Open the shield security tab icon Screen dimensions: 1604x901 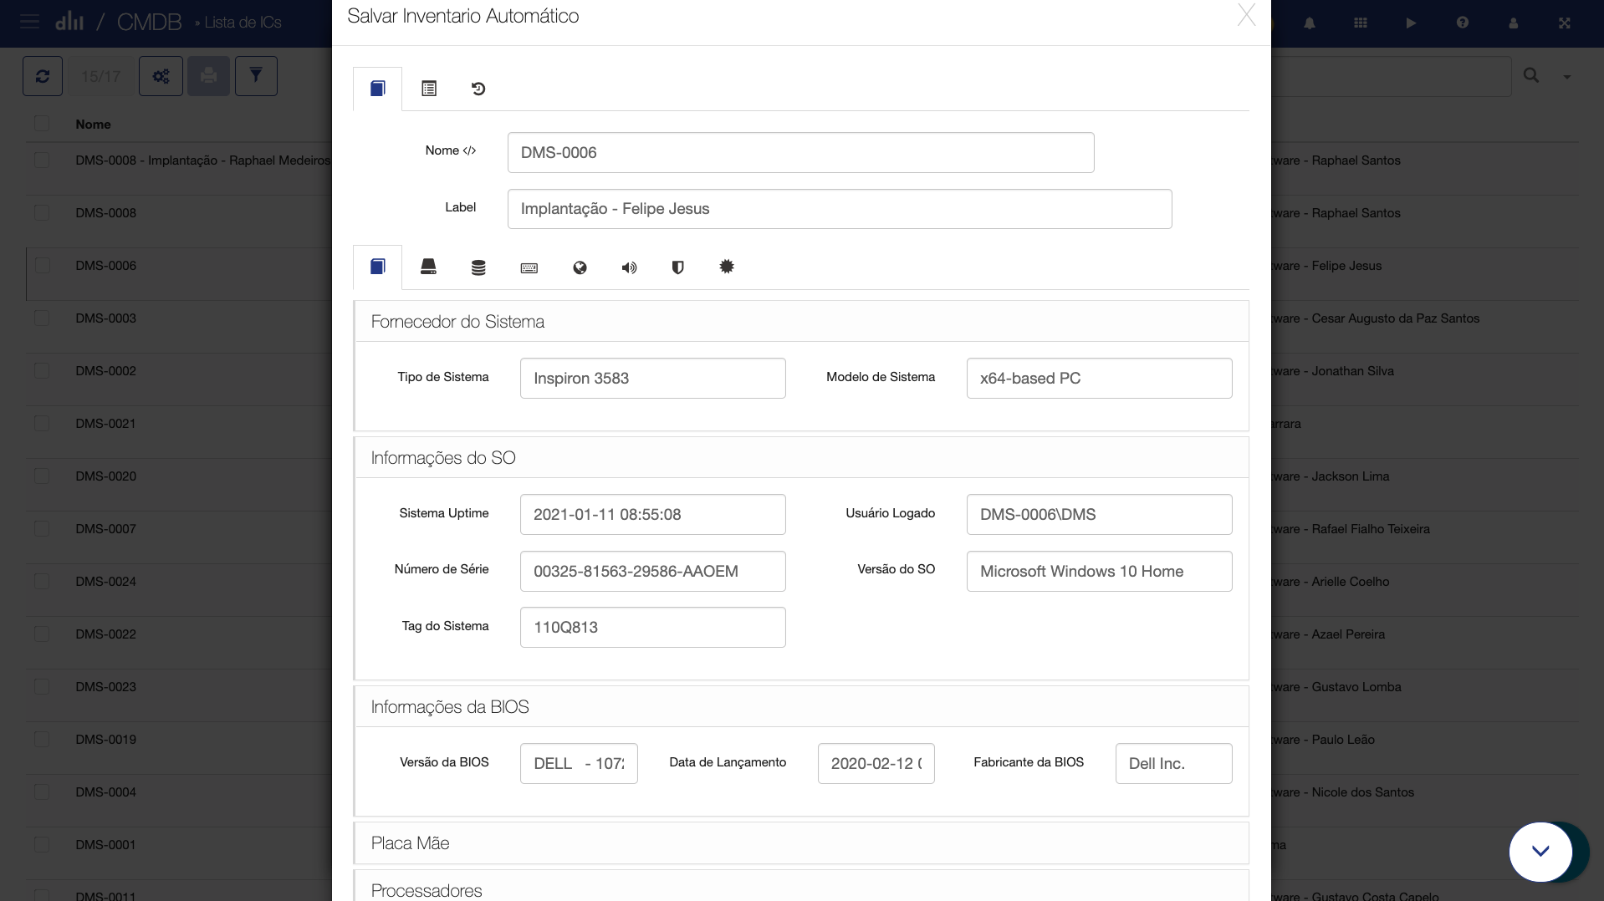678,267
